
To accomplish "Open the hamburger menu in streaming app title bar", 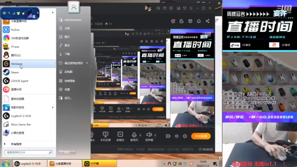I will tap(191, 8).
